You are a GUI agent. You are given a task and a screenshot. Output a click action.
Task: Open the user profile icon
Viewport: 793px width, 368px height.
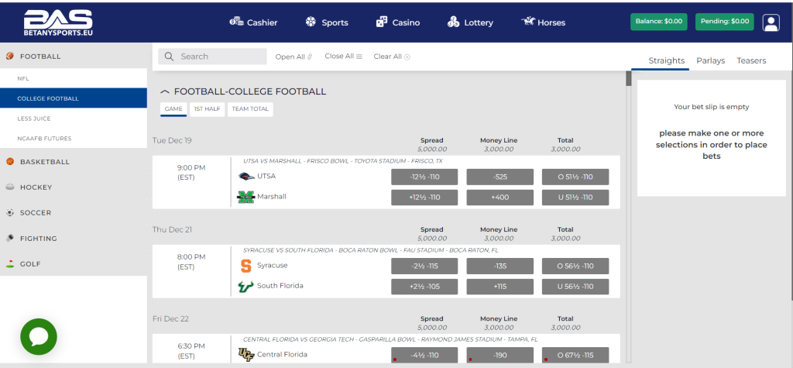(x=771, y=22)
